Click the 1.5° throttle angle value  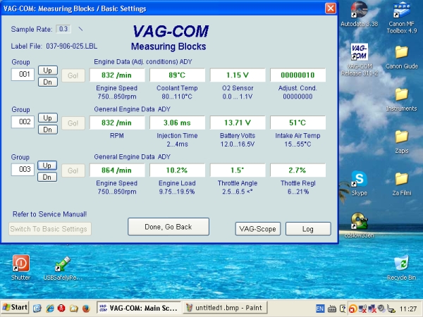pos(238,170)
